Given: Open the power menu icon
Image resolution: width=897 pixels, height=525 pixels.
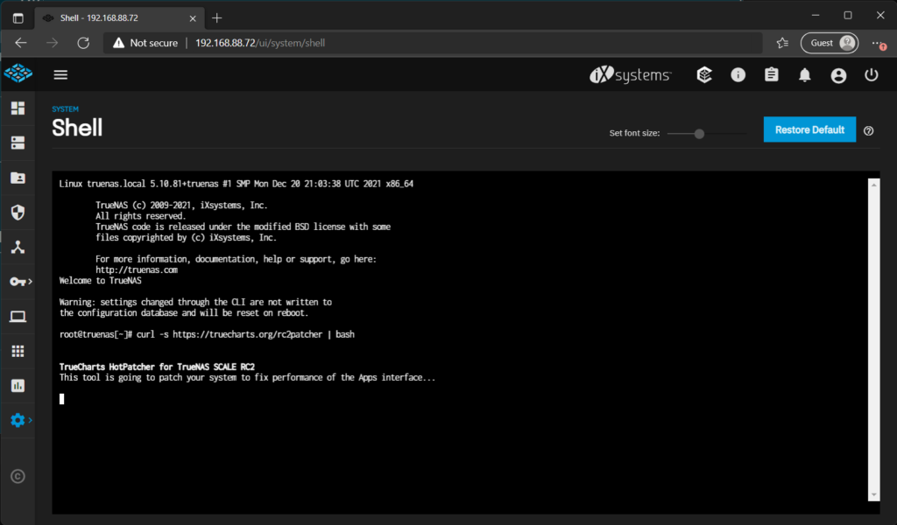Looking at the screenshot, I should tap(872, 75).
